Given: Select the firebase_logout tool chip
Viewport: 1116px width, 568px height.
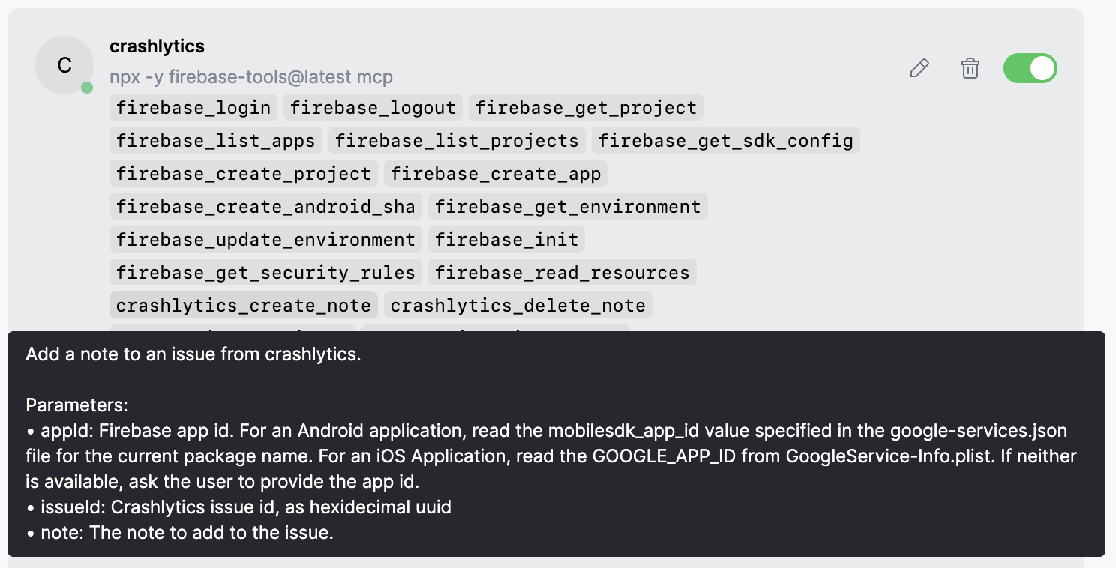Looking at the screenshot, I should click(372, 107).
